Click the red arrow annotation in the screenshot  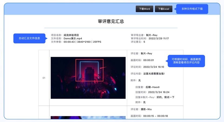coord(103,67)
